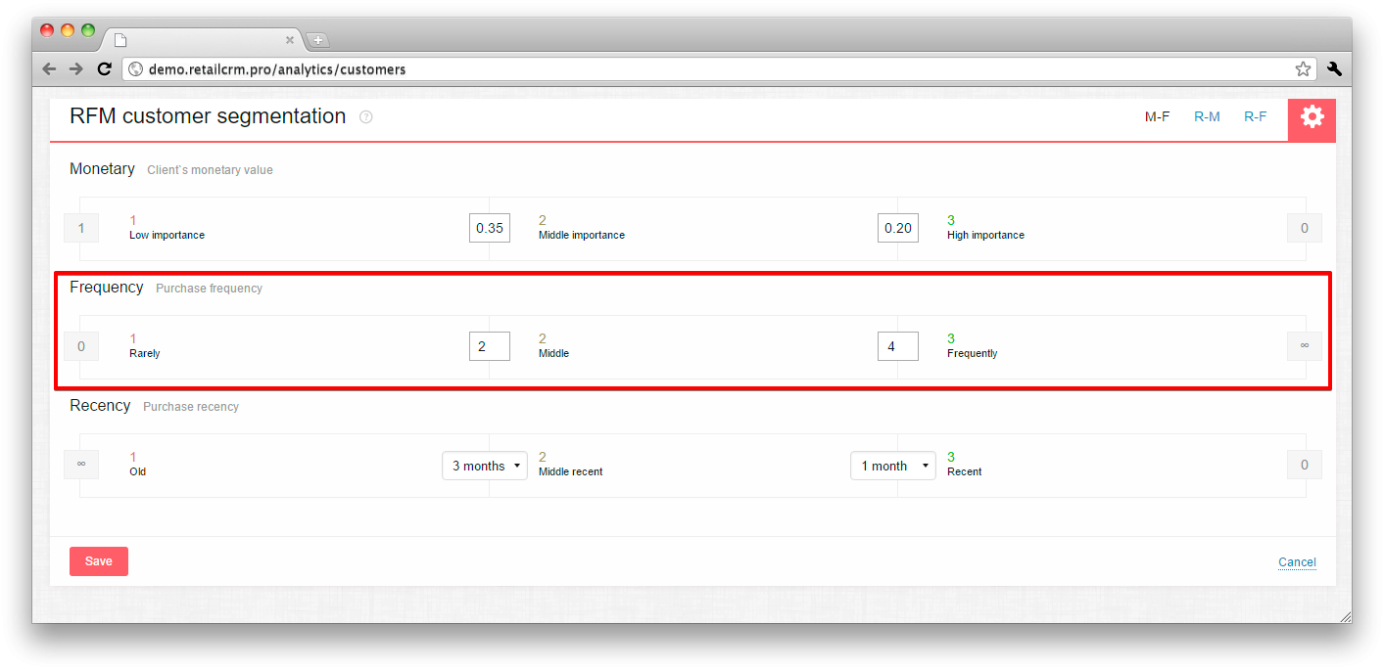
Task: Open the 3 months recency dropdown
Action: (x=485, y=466)
